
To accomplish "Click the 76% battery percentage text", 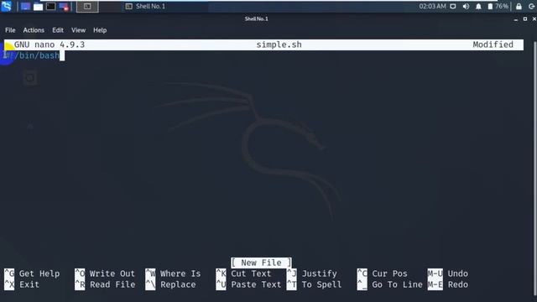I will [502, 7].
